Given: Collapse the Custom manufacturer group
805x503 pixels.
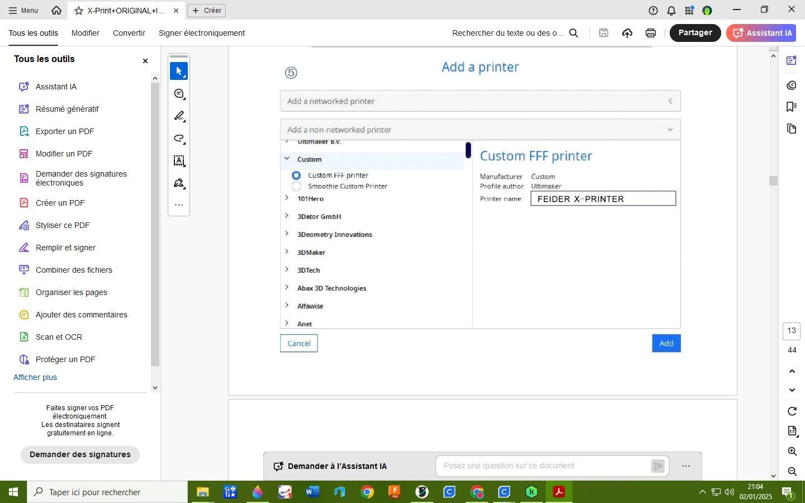Looking at the screenshot, I should 287,159.
